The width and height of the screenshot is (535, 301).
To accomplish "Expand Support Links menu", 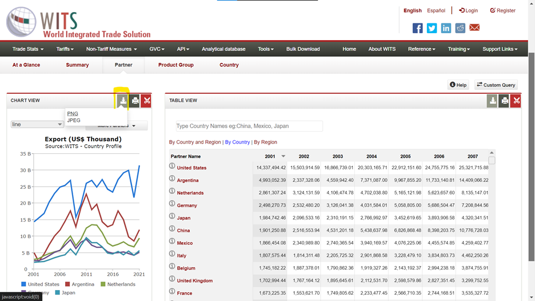I will click(x=500, y=49).
